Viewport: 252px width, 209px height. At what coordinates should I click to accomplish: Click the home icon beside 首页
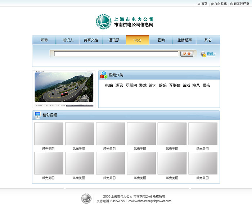click(199, 4)
